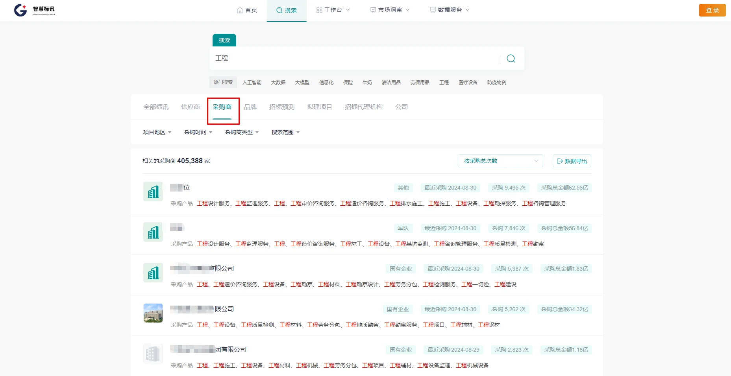Click the 数据导出 export icon
The width and height of the screenshot is (731, 376).
561,161
